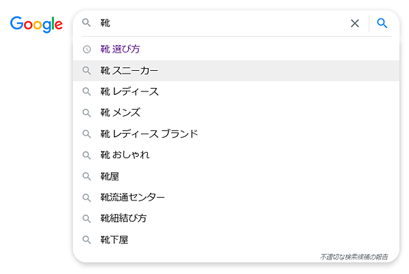The width and height of the screenshot is (409, 274).
Task: Click the search icon next to 靴下屋
Action: click(87, 240)
